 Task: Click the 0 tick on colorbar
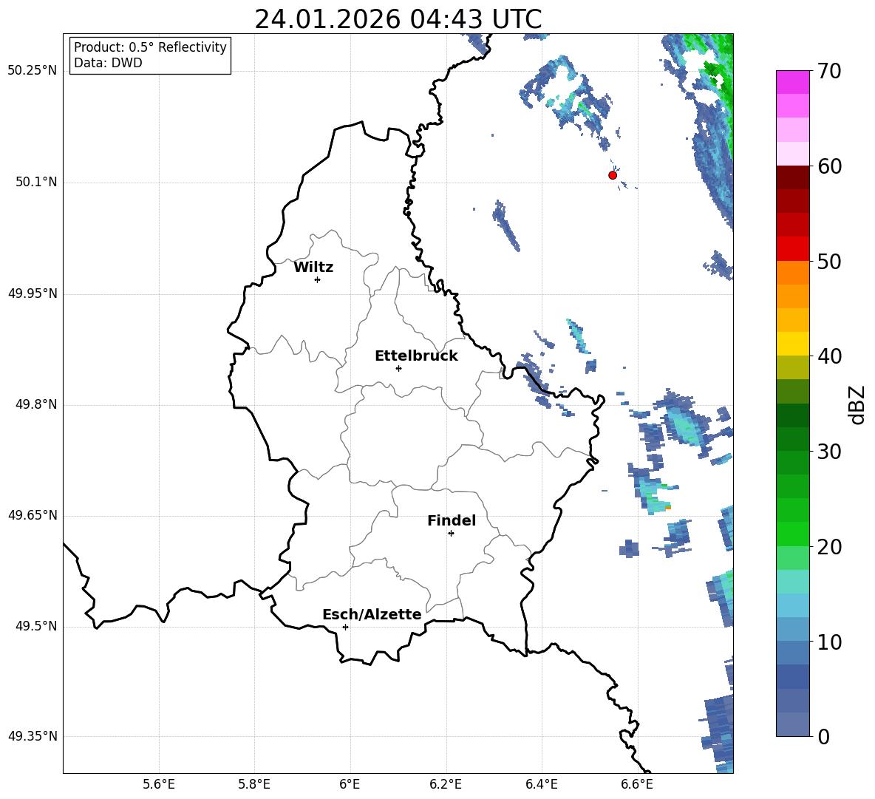click(x=823, y=736)
